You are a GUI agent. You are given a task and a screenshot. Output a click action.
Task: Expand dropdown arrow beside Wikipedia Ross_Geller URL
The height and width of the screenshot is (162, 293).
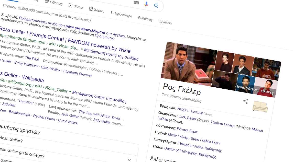tap(70, 91)
